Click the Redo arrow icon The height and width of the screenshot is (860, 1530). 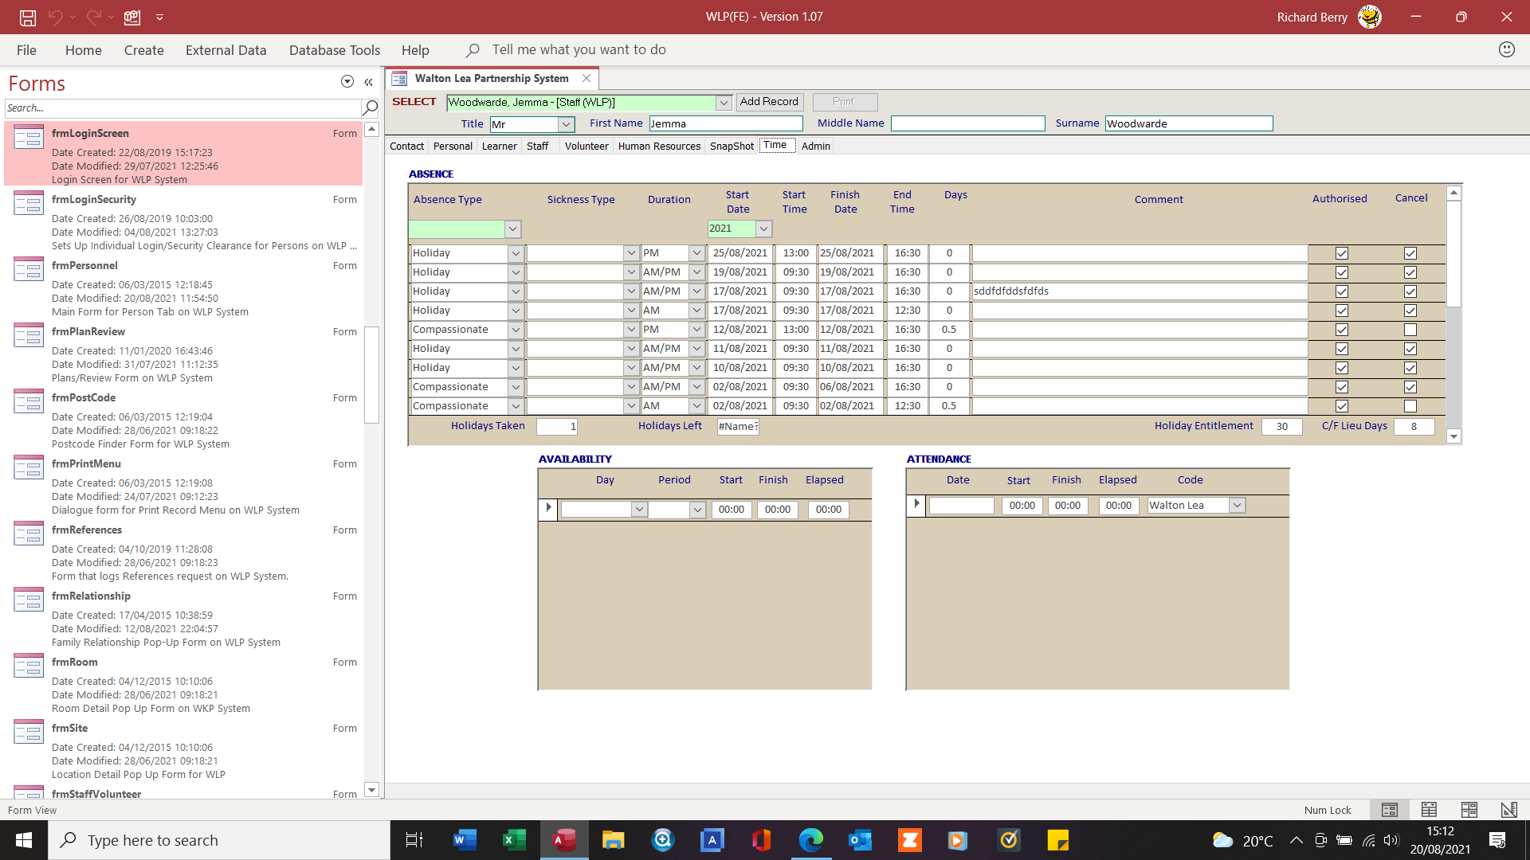(x=94, y=17)
